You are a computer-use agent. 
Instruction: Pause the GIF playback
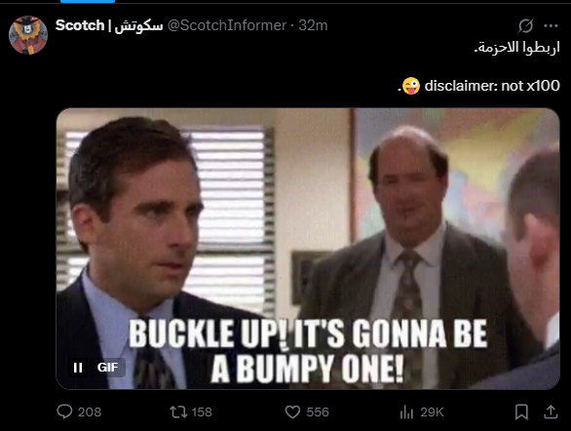[78, 368]
